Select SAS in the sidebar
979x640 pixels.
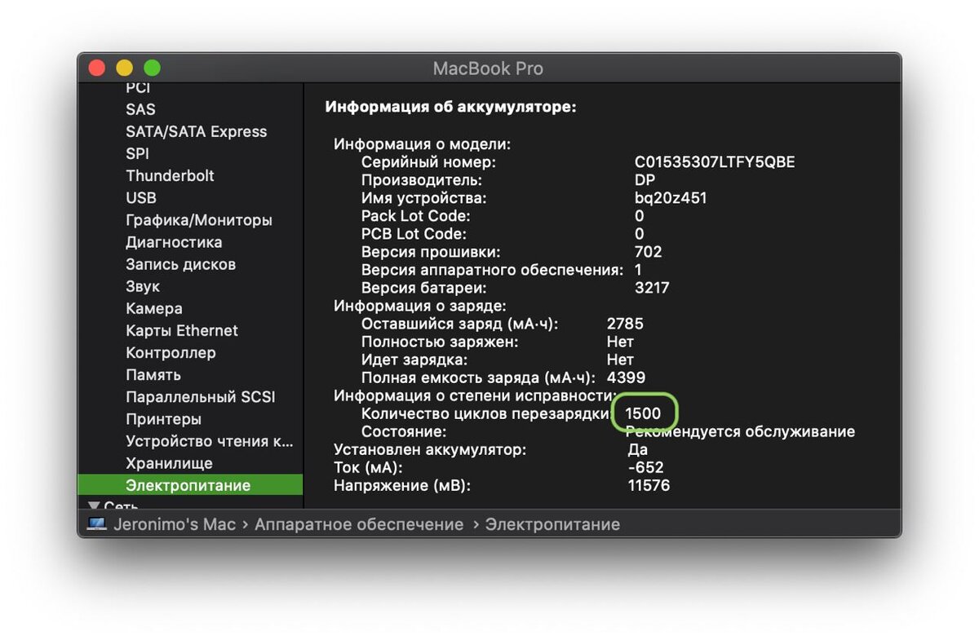pyautogui.click(x=140, y=109)
